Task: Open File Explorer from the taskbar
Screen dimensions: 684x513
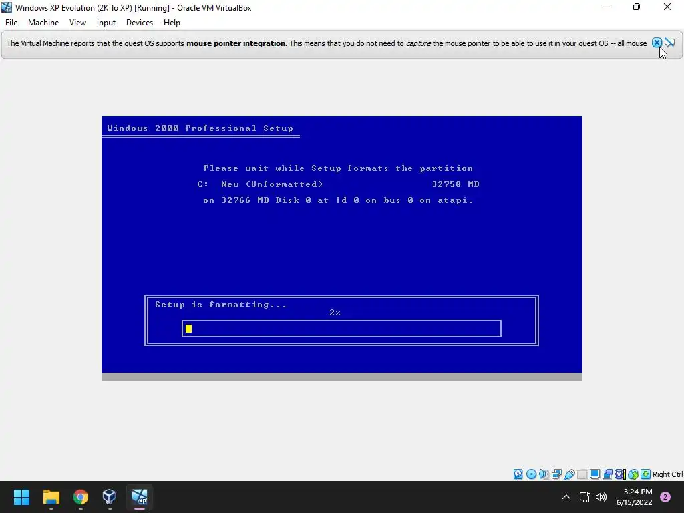Action: point(51,497)
